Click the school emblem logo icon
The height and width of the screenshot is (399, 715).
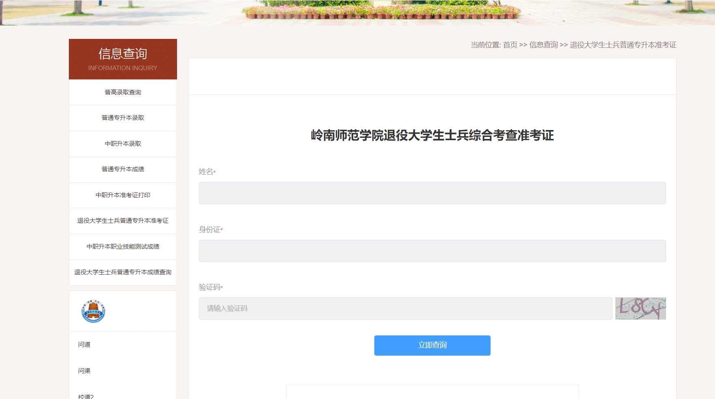94,311
